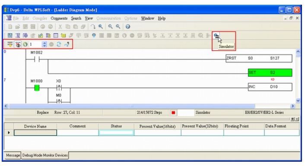Open Help with the blue question mark icon
Viewport: 305px width, 166px height.
tap(128, 27)
